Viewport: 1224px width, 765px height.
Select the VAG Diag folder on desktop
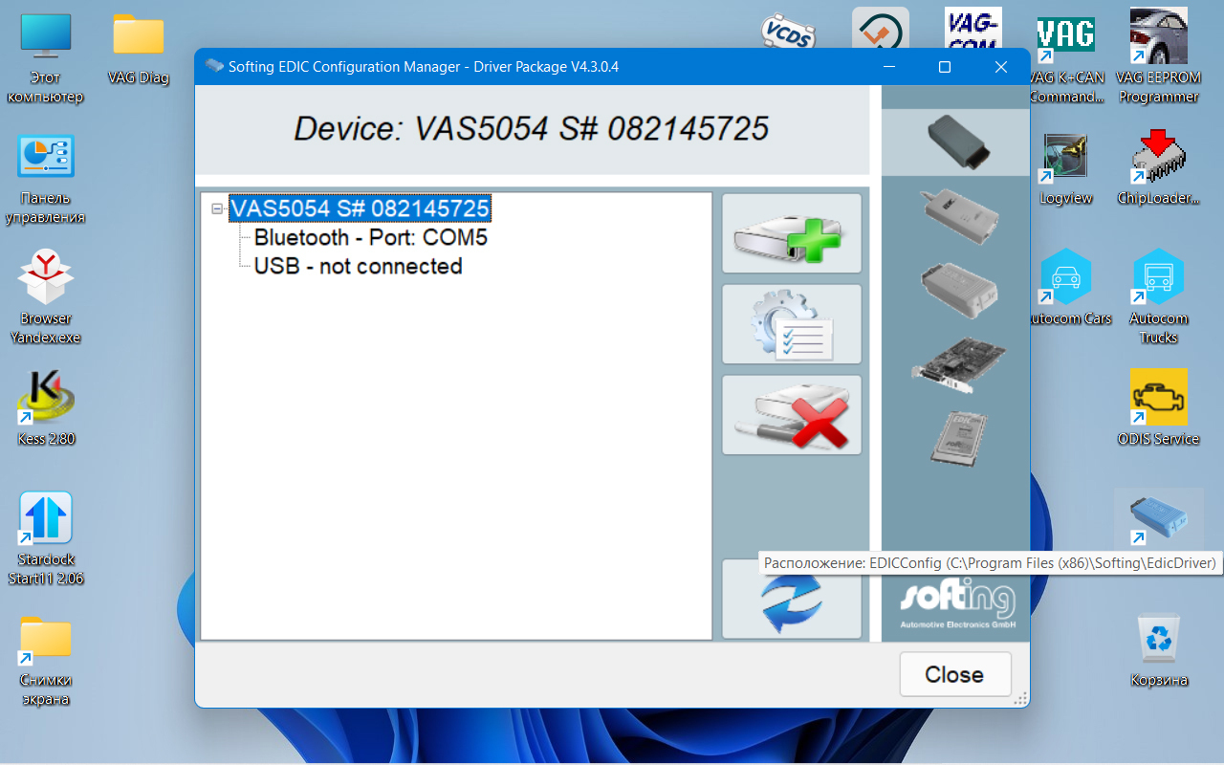point(139,50)
